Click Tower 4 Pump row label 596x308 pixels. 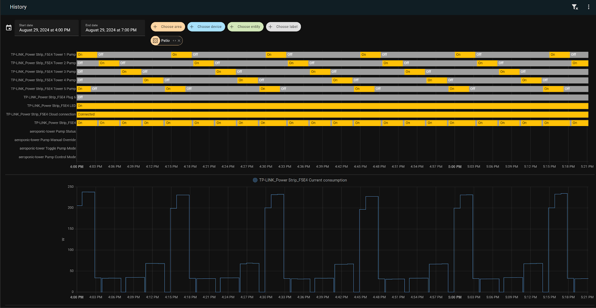coord(43,80)
